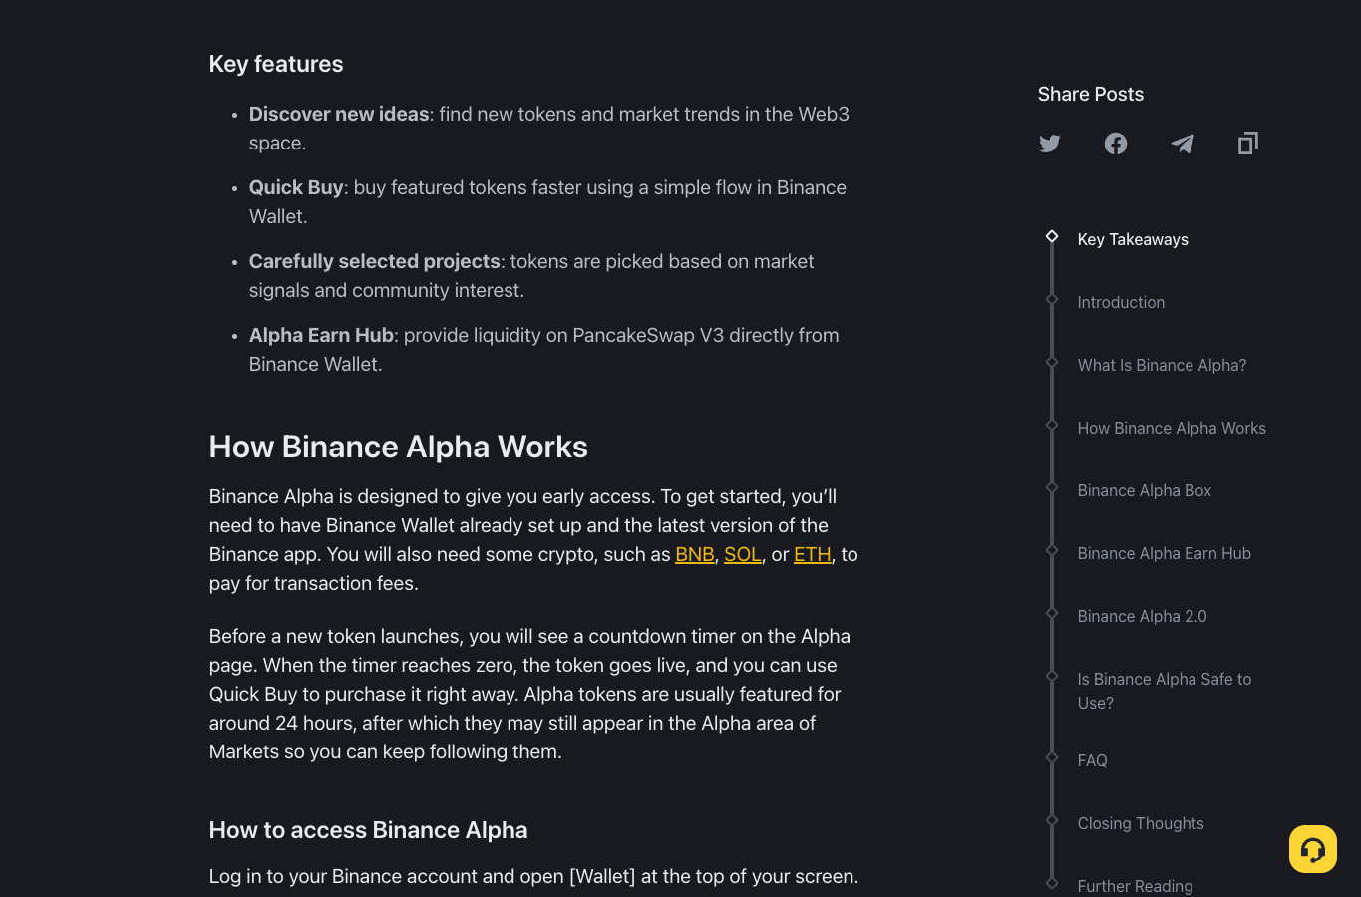Open the SOL link
The height and width of the screenshot is (897, 1361).
743,554
